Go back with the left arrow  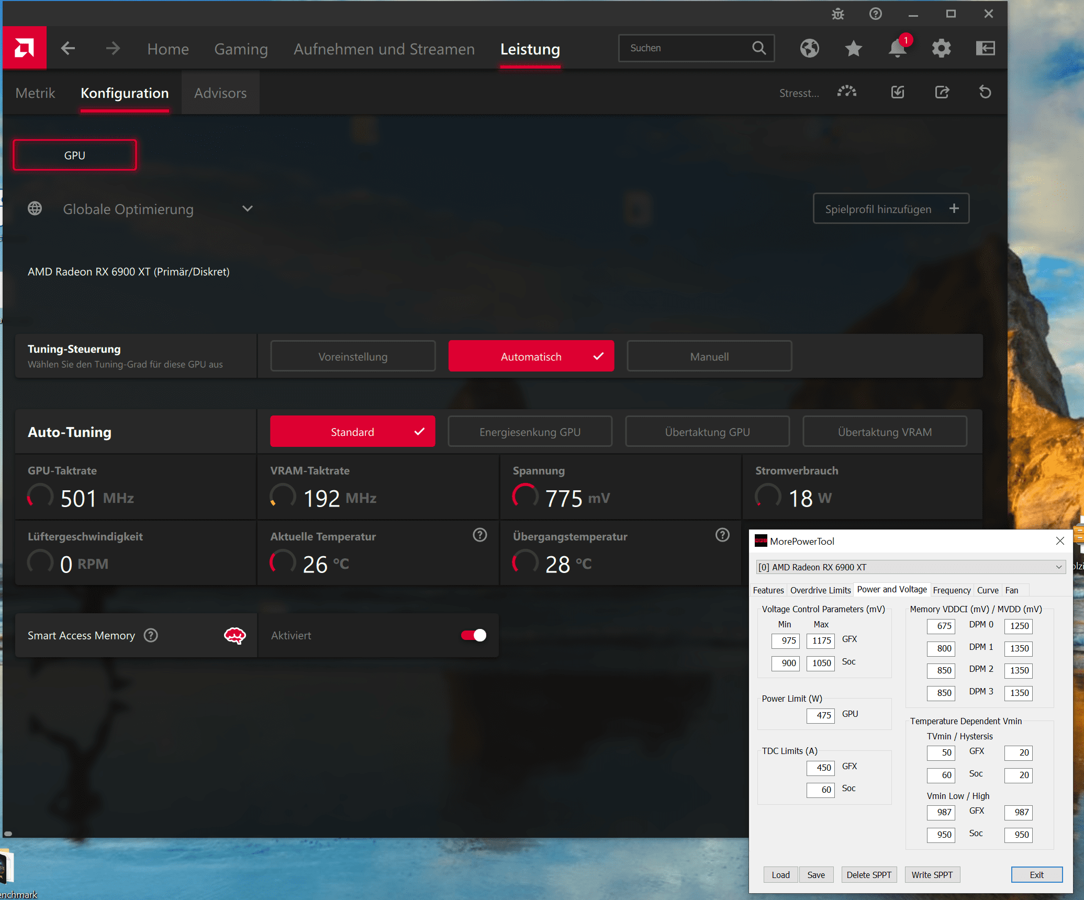pyautogui.click(x=68, y=49)
